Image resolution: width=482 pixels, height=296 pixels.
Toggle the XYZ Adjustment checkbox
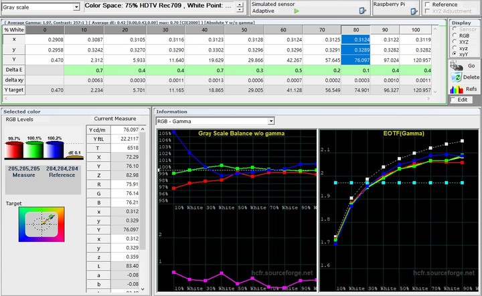[x=427, y=11]
